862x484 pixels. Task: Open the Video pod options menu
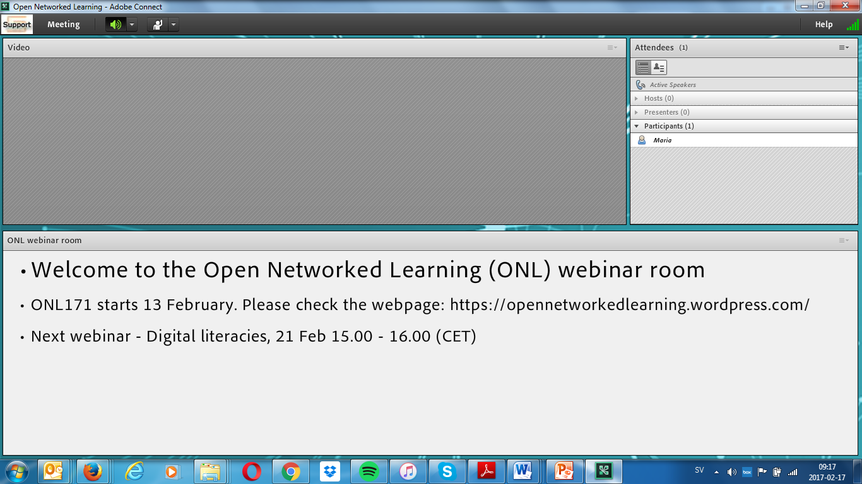click(x=611, y=47)
